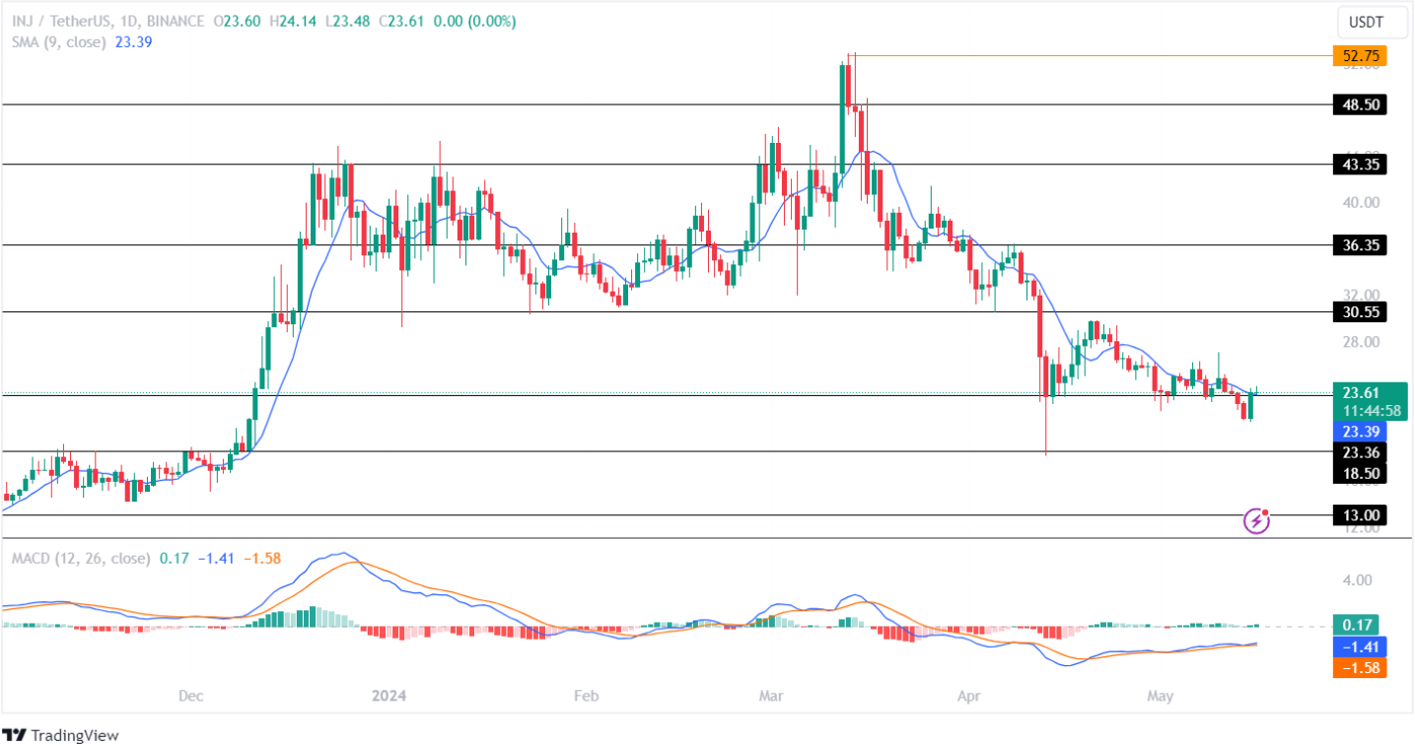Screen dimensions: 1415x746
Task: Click the Feb label on time axis
Action: 586,697
